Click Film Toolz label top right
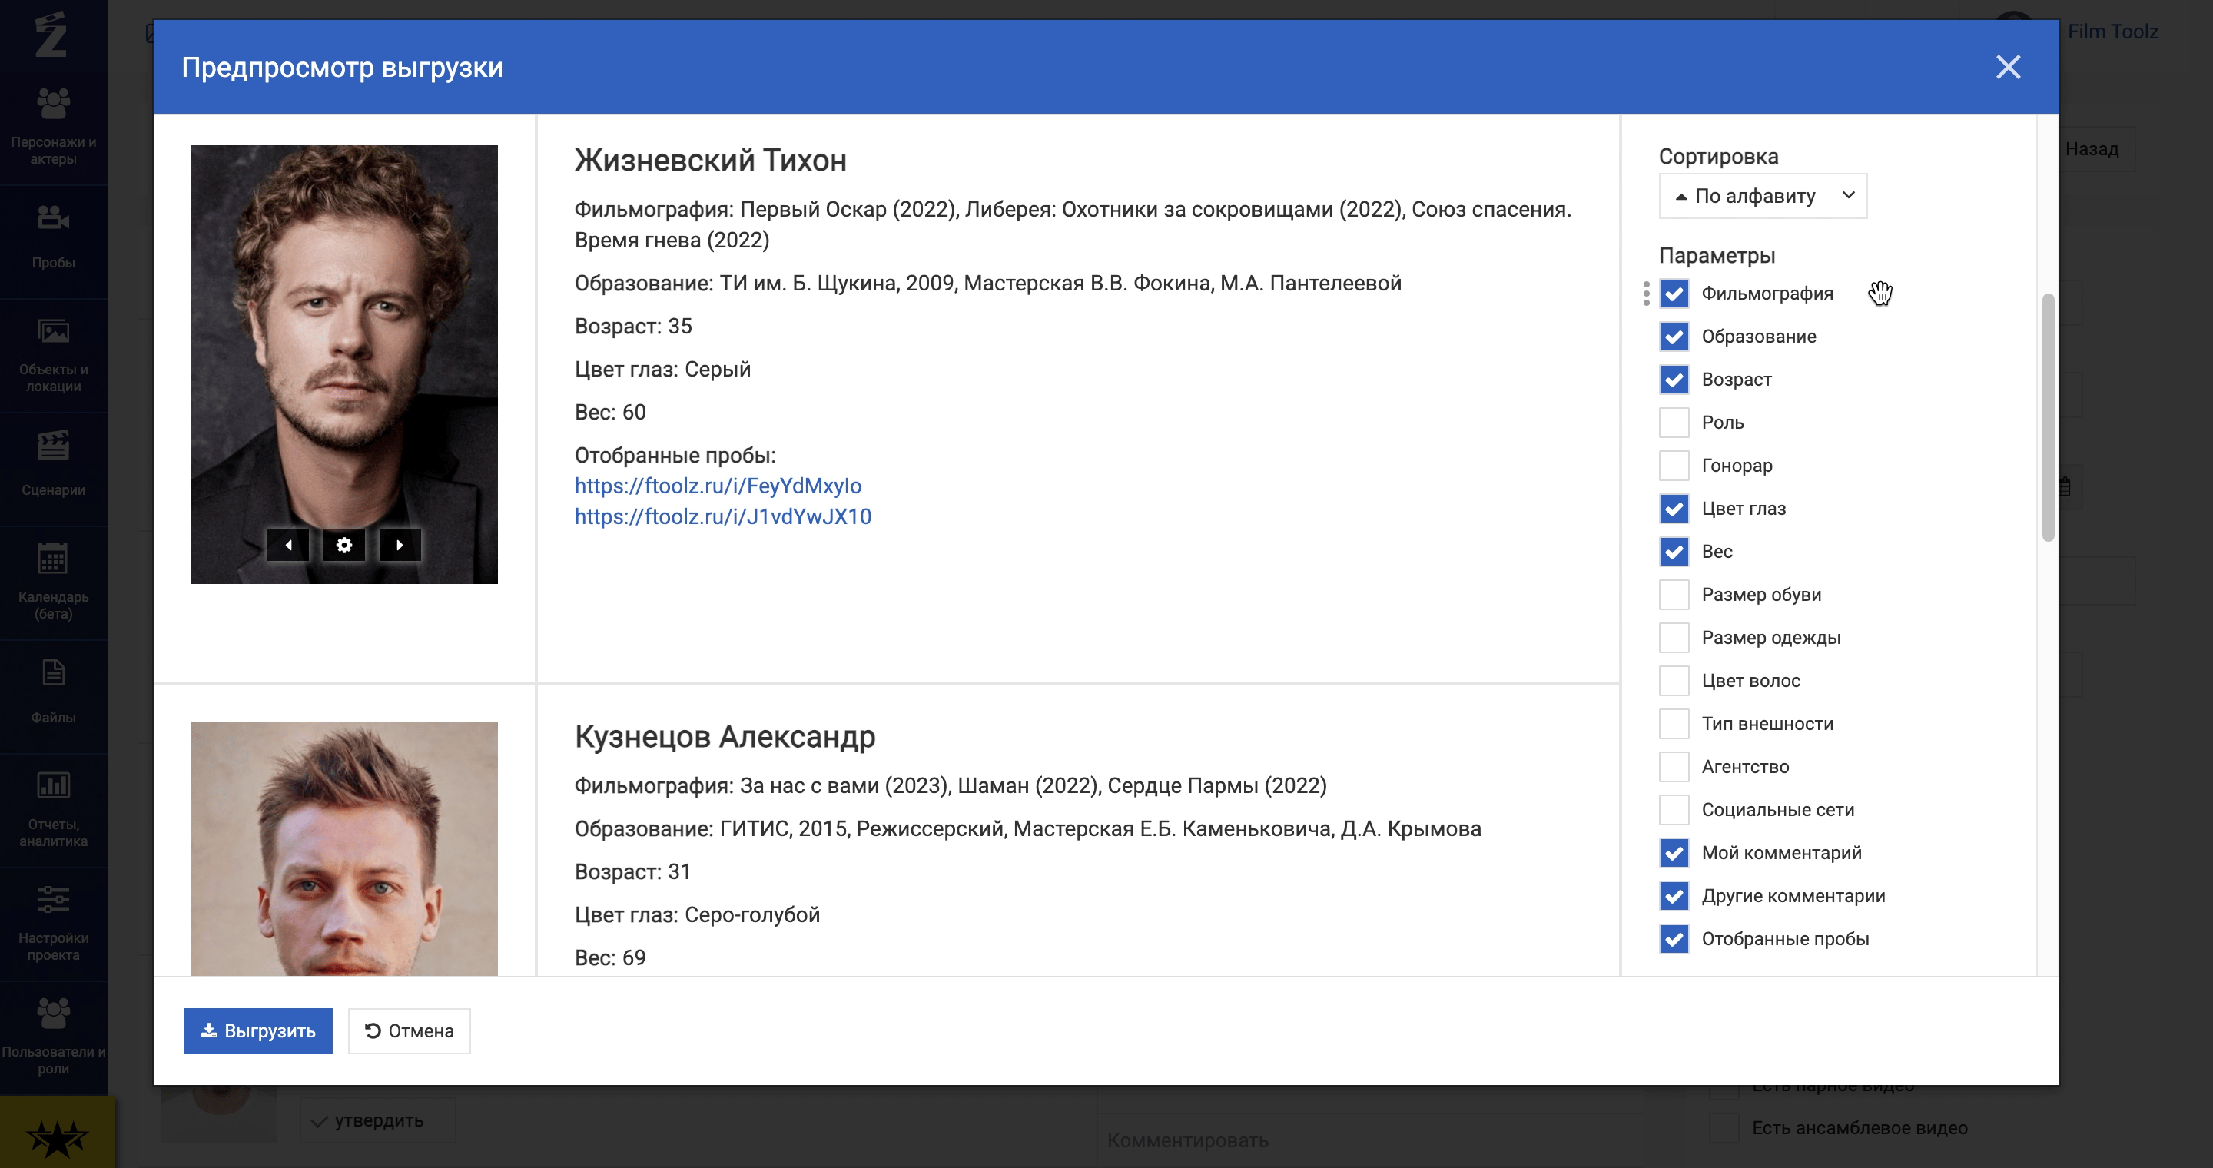The height and width of the screenshot is (1168, 2213). (x=2112, y=32)
